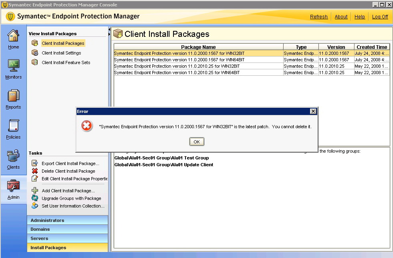Sort by Package Name column header

199,47
